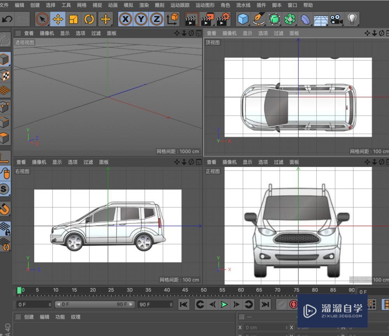389x336 pixels.
Task: Go to end of timeline
Action: 265,304
